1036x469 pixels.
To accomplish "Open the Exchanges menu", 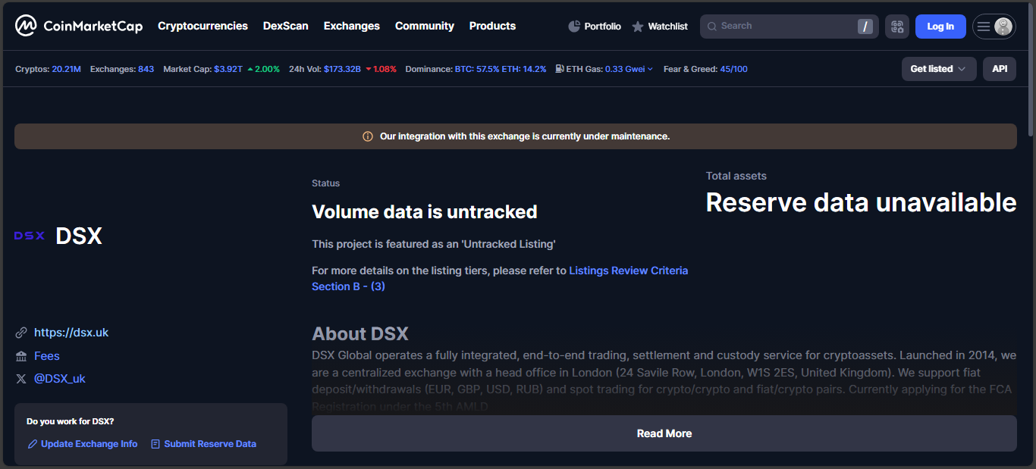I will coord(351,26).
